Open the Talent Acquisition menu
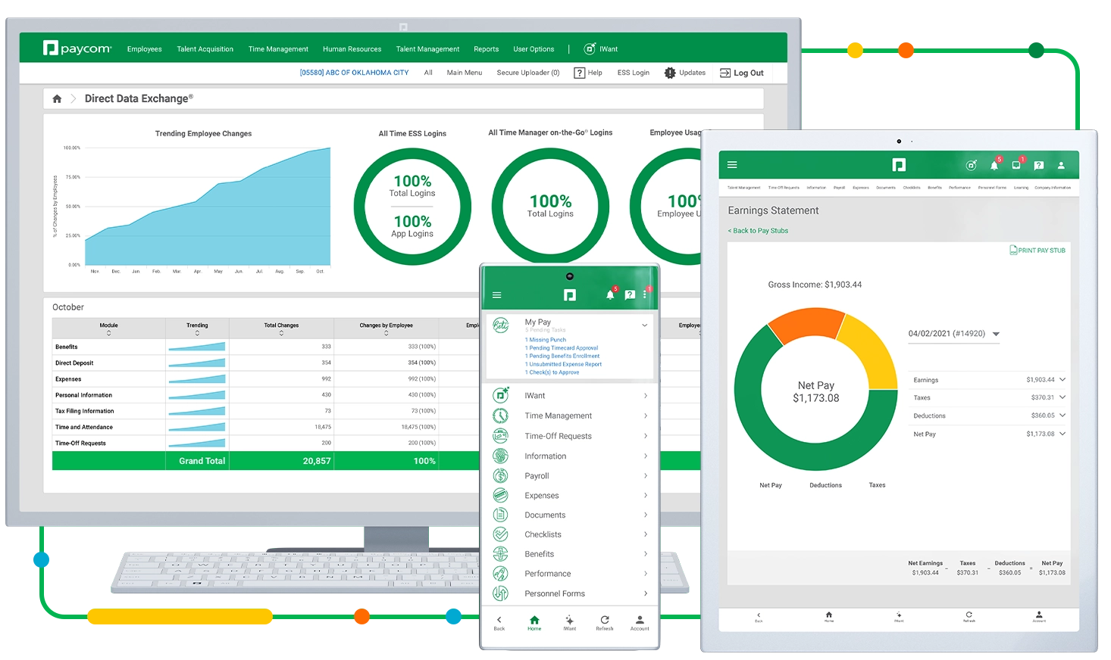This screenshot has width=1111, height=660. 205,49
